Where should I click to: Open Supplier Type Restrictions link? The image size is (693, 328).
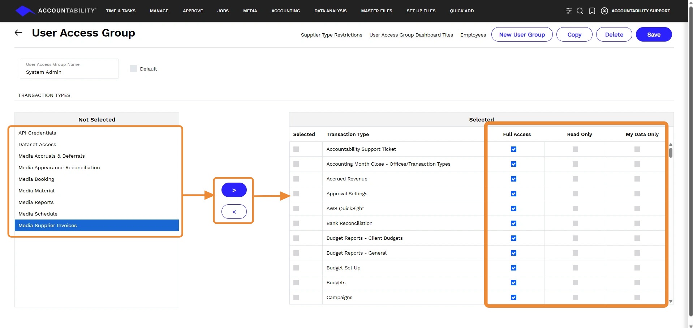point(331,35)
